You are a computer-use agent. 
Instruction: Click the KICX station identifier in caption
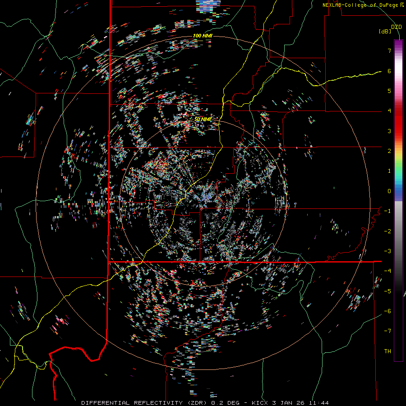(x=261, y=403)
